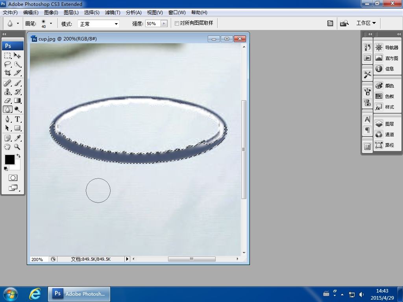Select the Healing Brush tool
403x302 pixels.
7,83
